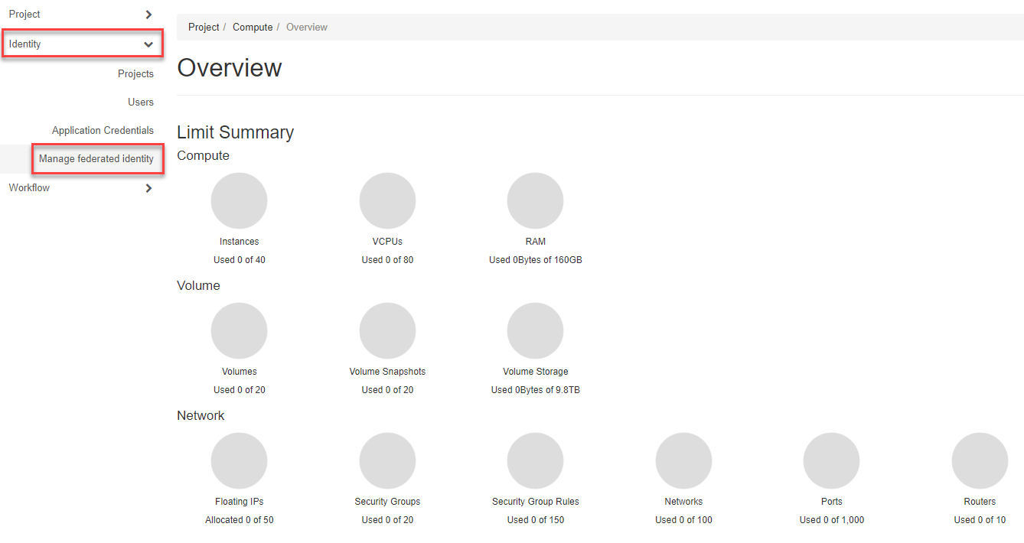Click the Volume Storage pie chart

(x=535, y=331)
